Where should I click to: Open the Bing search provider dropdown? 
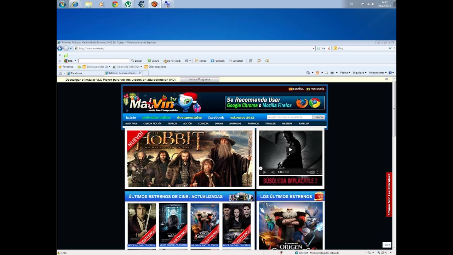394,48
